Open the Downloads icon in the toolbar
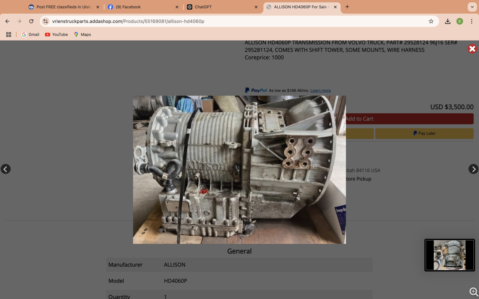The height and width of the screenshot is (299, 479). 448,21
